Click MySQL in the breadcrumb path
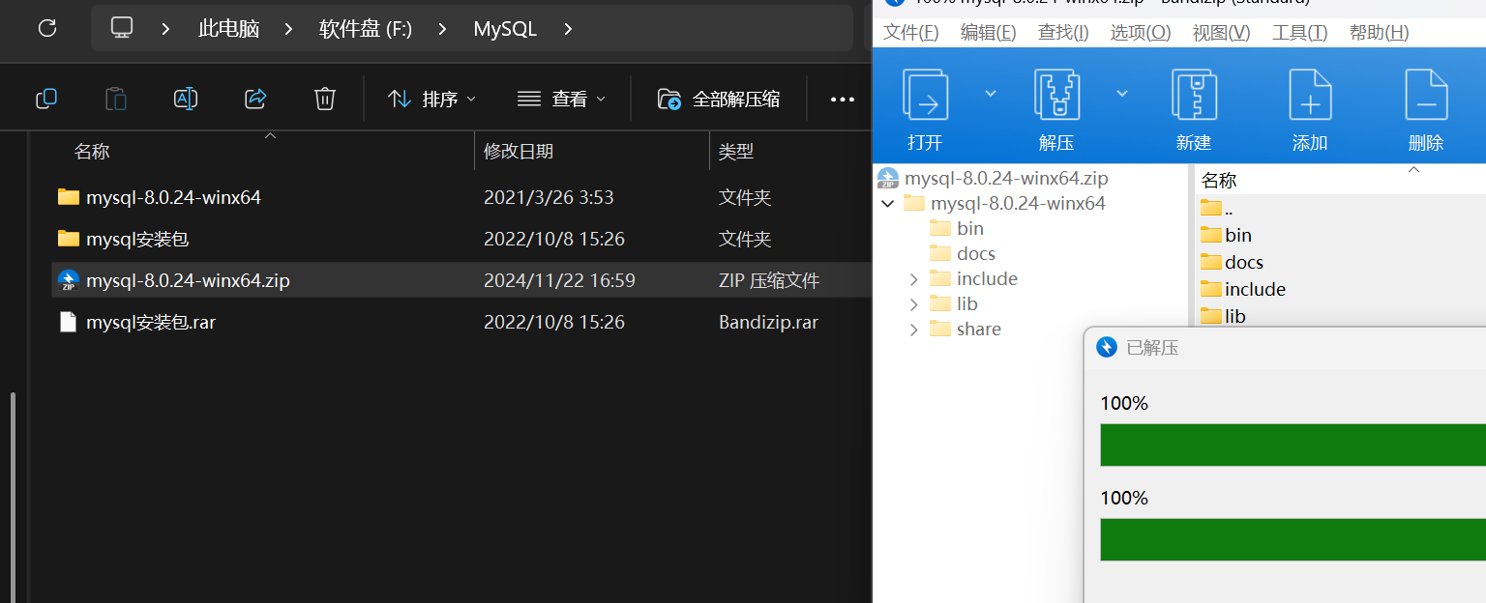This screenshot has width=1486, height=603. pyautogui.click(x=505, y=29)
